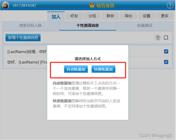Switch to the 加人 tab

[56, 16]
